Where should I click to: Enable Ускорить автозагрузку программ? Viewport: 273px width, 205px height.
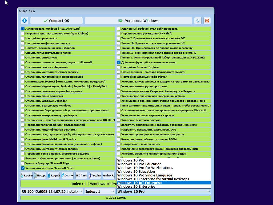pyautogui.click(x=119, y=86)
